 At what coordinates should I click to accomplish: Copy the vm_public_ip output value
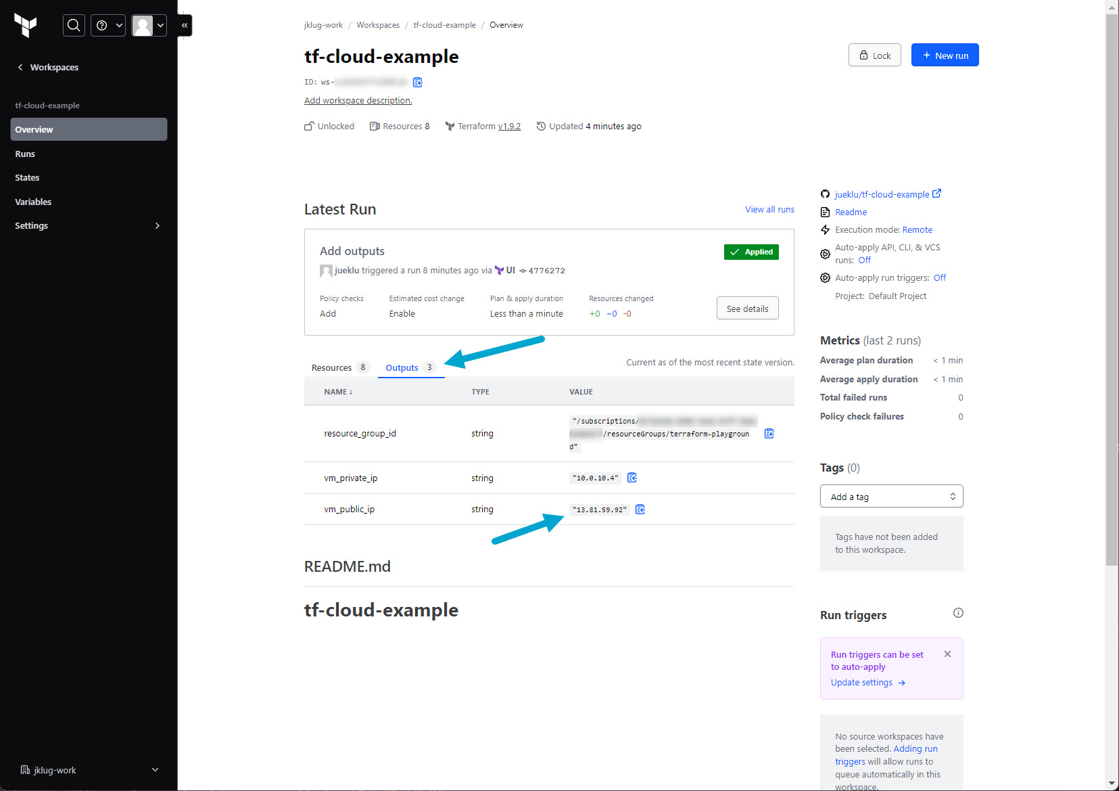(640, 510)
